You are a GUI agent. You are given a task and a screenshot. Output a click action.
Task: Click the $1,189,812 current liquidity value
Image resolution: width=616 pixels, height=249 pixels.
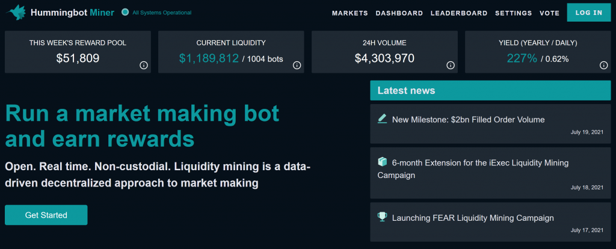[x=209, y=58]
